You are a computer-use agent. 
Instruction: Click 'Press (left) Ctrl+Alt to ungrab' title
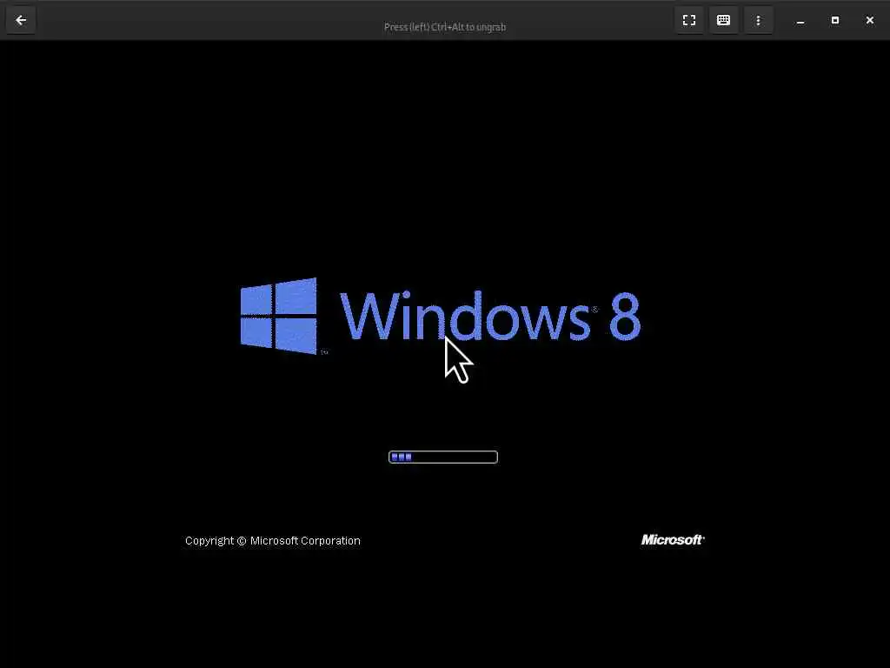[445, 27]
